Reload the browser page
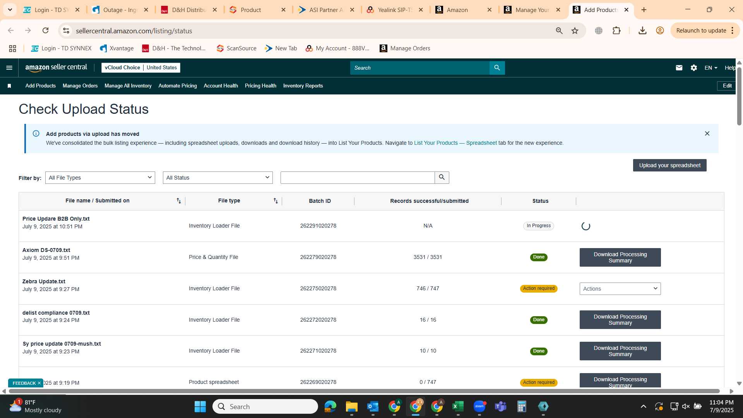The width and height of the screenshot is (743, 418). pos(45,31)
